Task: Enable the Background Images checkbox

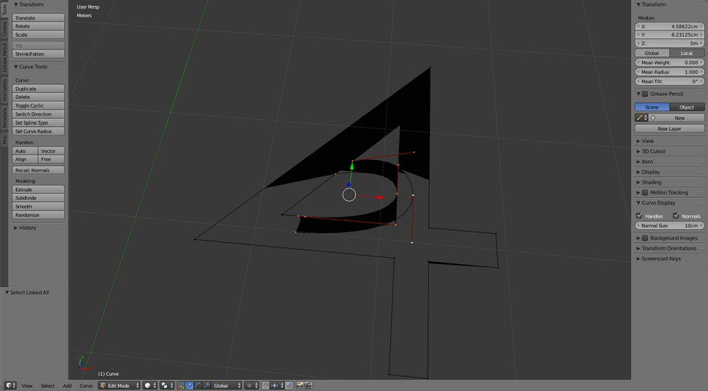Action: tap(645, 238)
